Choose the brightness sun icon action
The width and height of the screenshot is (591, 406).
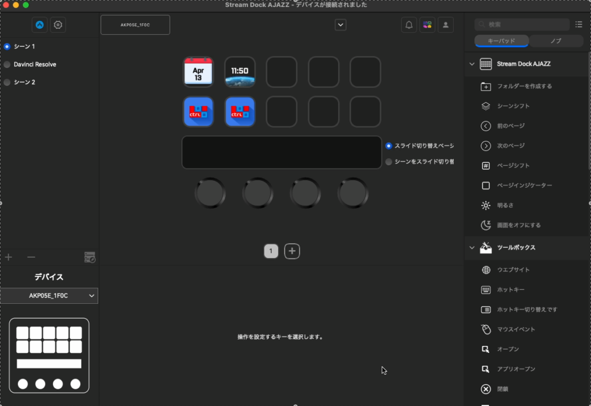[486, 206]
